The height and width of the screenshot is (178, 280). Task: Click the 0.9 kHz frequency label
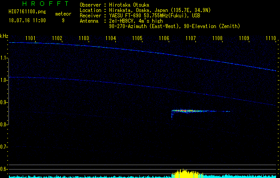(x=4, y=102)
